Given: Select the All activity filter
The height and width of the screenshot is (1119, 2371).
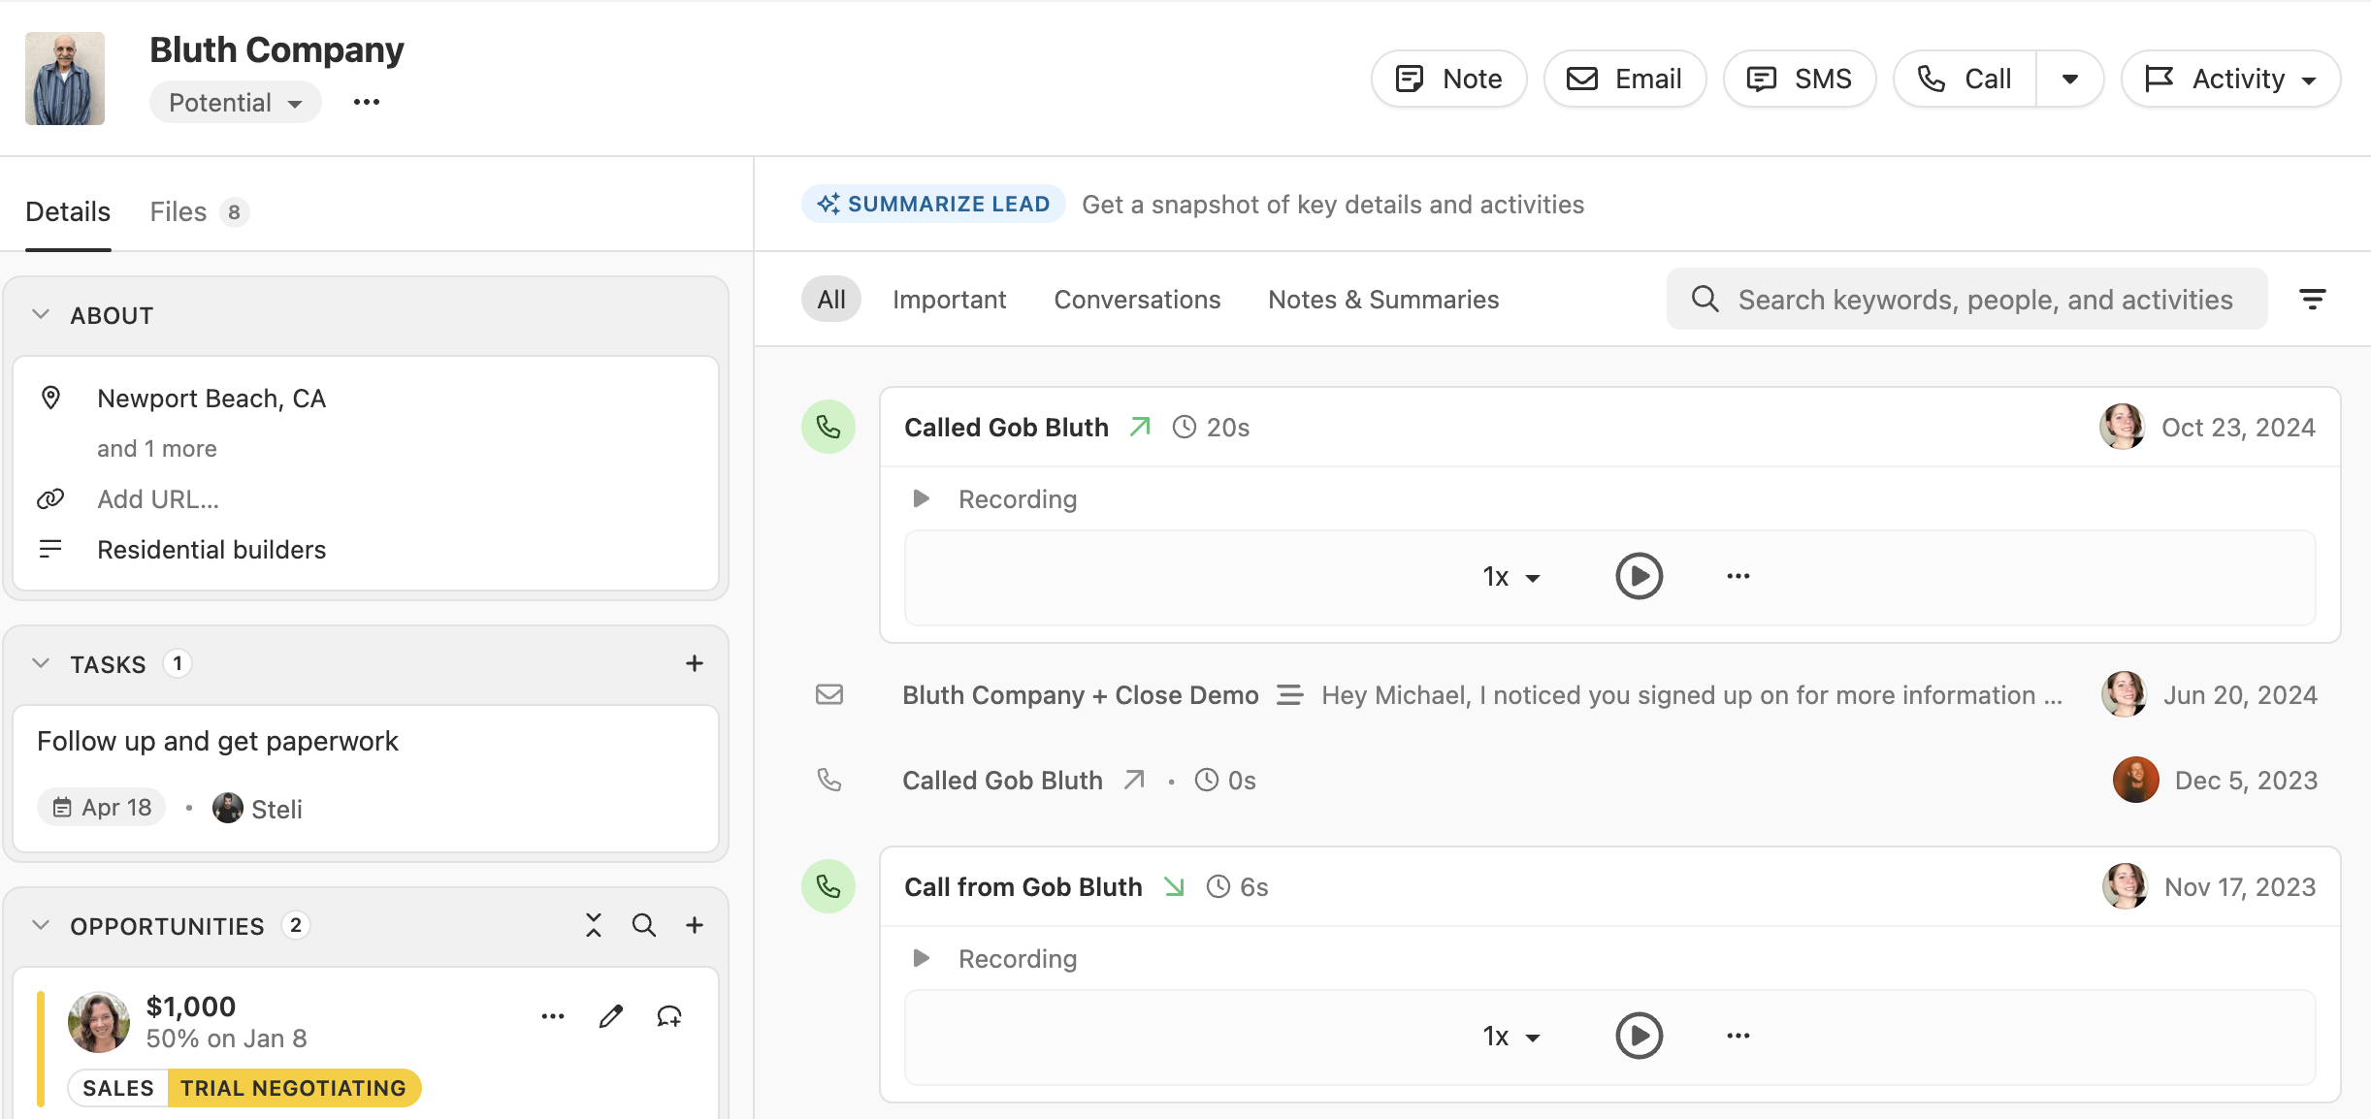Looking at the screenshot, I should (x=831, y=299).
